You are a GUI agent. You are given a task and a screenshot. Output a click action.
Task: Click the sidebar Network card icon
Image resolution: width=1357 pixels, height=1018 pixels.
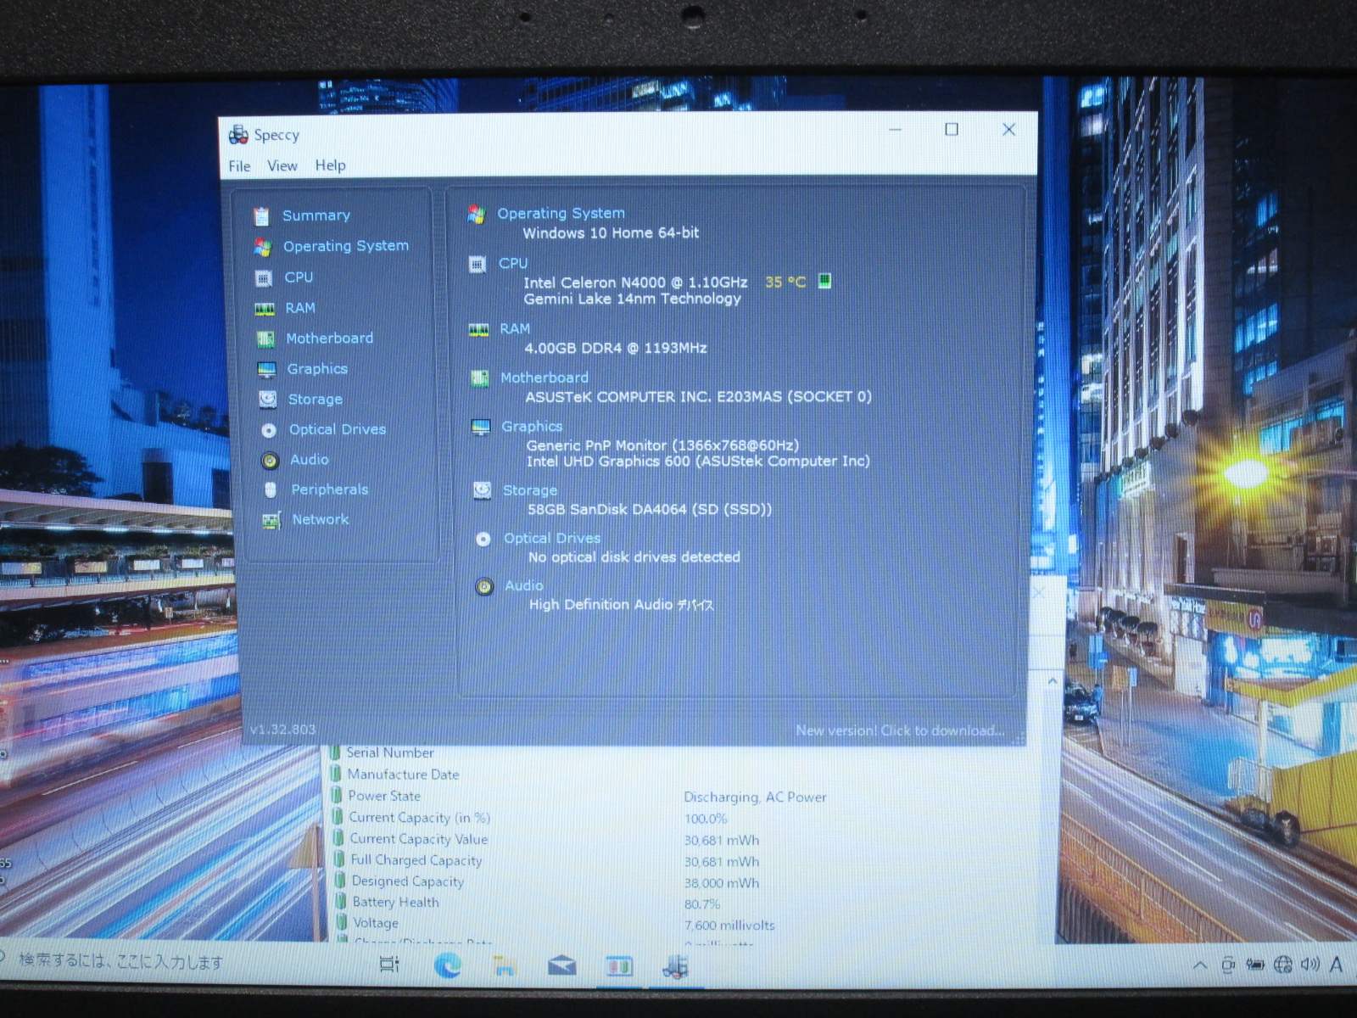point(271,520)
